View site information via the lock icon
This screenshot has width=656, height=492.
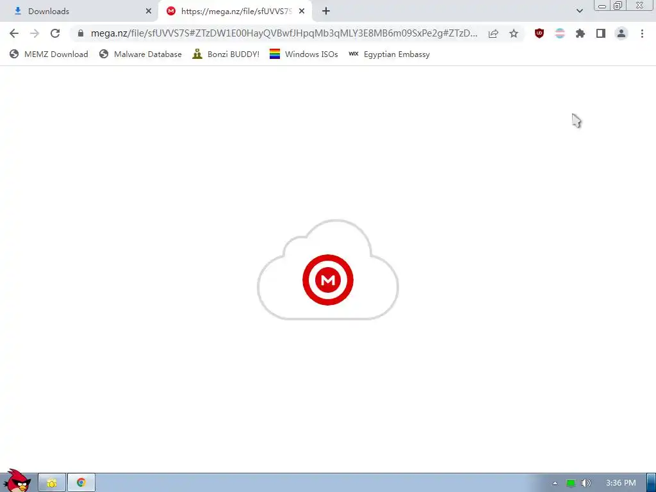[x=81, y=33]
